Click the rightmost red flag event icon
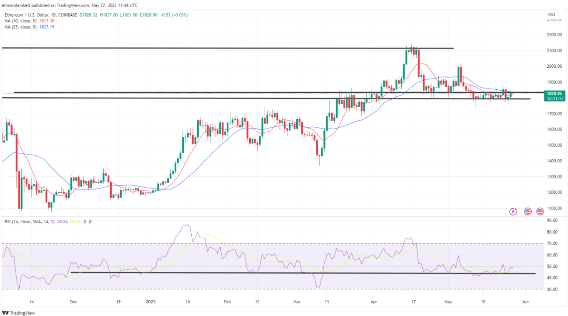The width and height of the screenshot is (568, 316). [540, 211]
